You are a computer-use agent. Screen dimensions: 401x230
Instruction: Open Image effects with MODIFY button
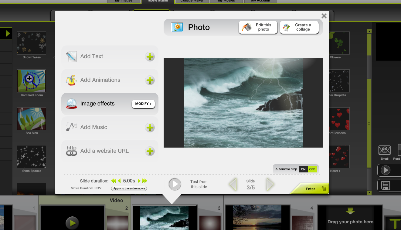tap(143, 104)
